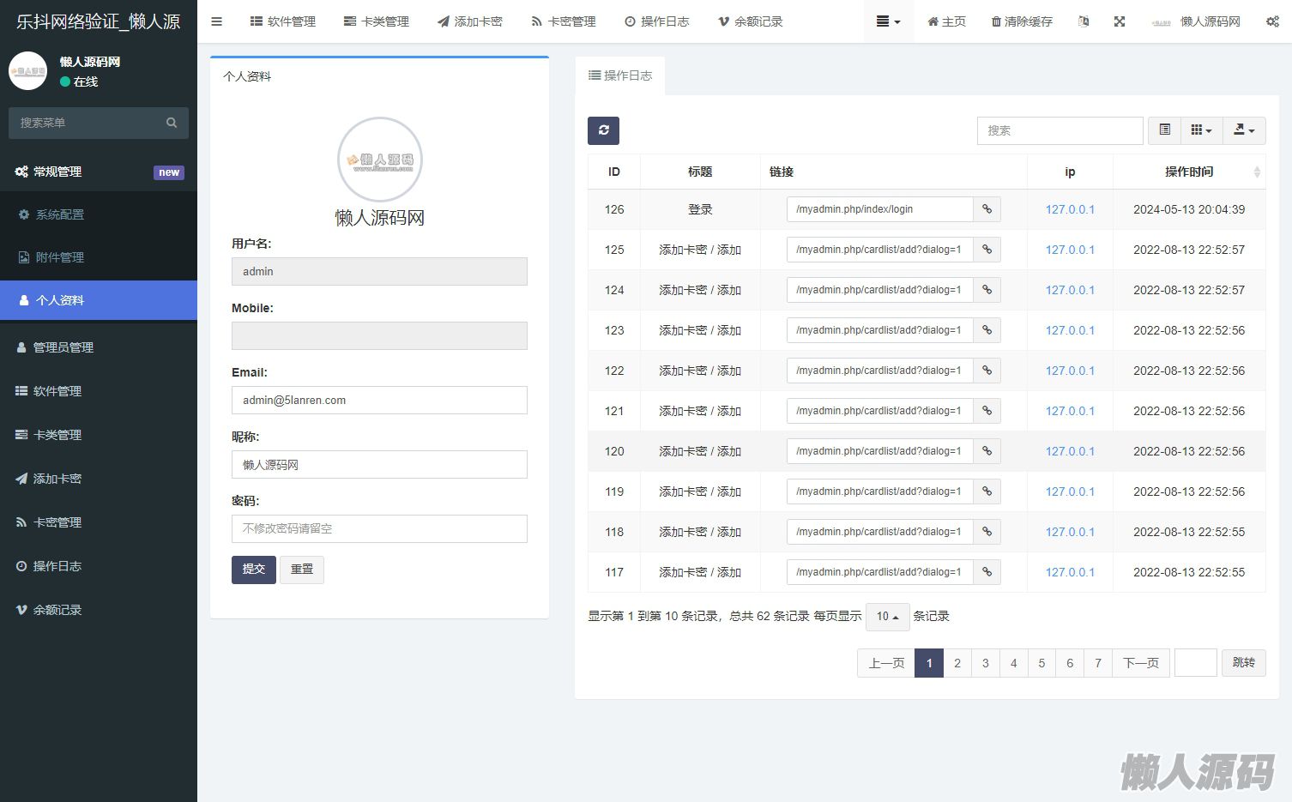The height and width of the screenshot is (802, 1292).
Task: Click the search magnifier in sidebar menu search
Action: tap(172, 123)
